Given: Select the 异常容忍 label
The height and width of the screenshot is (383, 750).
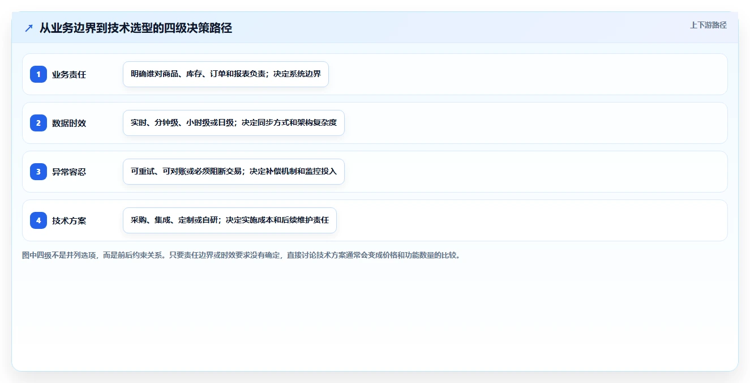Looking at the screenshot, I should [x=69, y=172].
